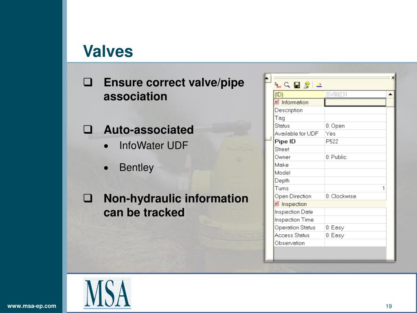Select the Open Direction row label
This screenshot has height=313, width=417.
click(x=299, y=196)
